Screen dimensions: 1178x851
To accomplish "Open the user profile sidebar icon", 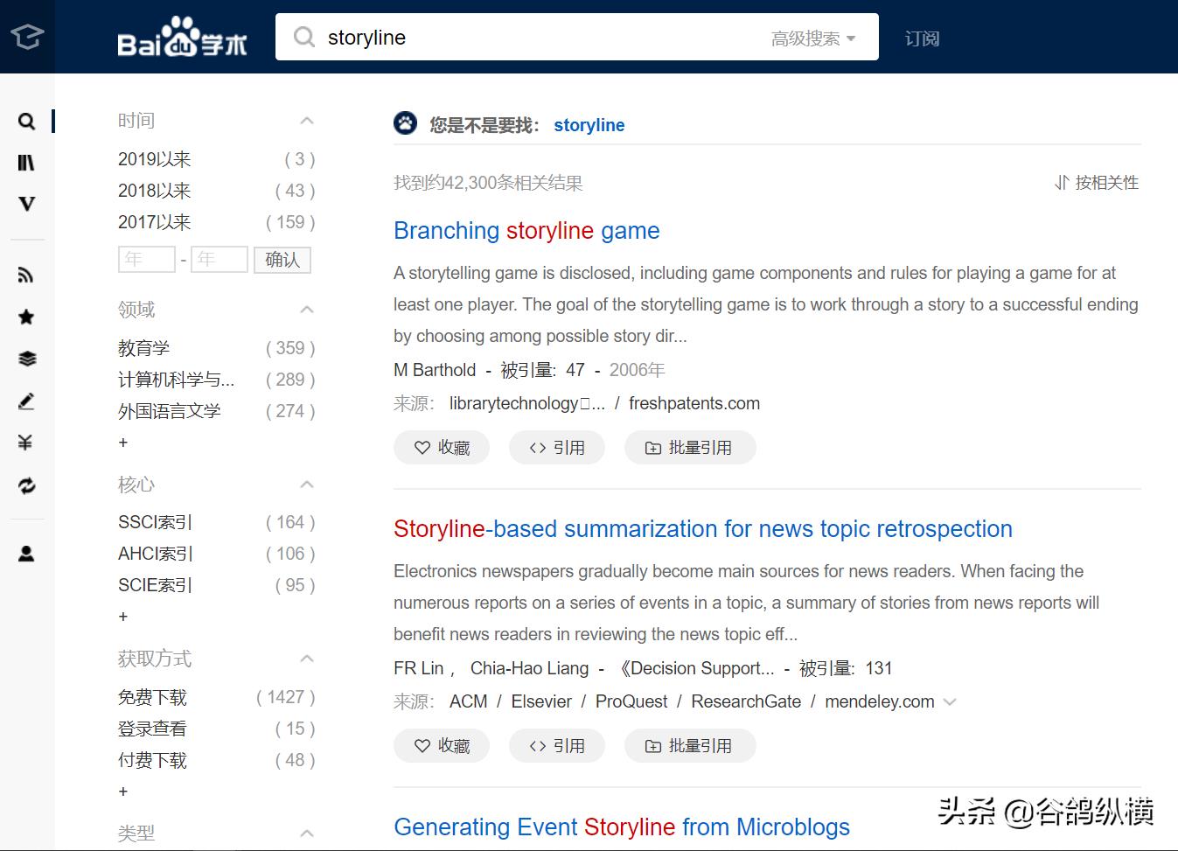I will (27, 554).
